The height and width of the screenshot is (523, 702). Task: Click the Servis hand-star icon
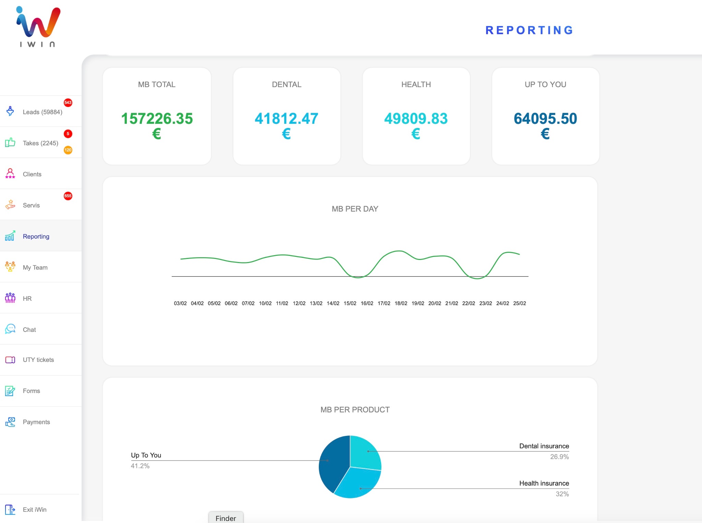tap(10, 205)
